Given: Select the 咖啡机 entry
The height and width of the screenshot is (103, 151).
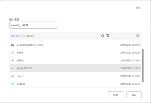Looking at the screenshot, I should pos(75,60).
